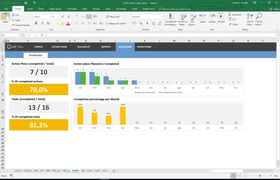Switch to the REL_pa sheet tab
Viewport: 280px width, 180px height.
(x=56, y=170)
